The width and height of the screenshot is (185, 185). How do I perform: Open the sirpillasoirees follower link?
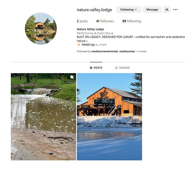point(127,51)
